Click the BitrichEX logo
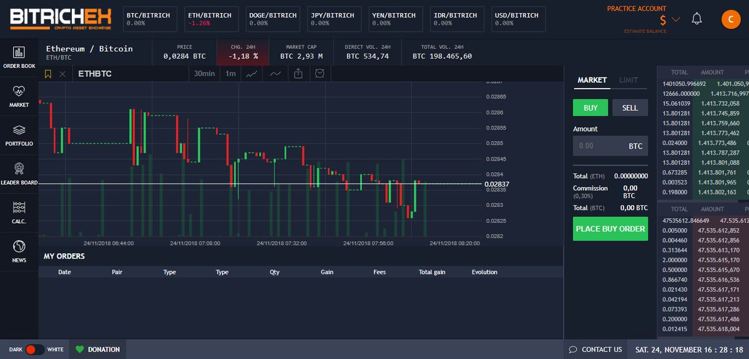This screenshot has width=749, height=359. tap(61, 19)
